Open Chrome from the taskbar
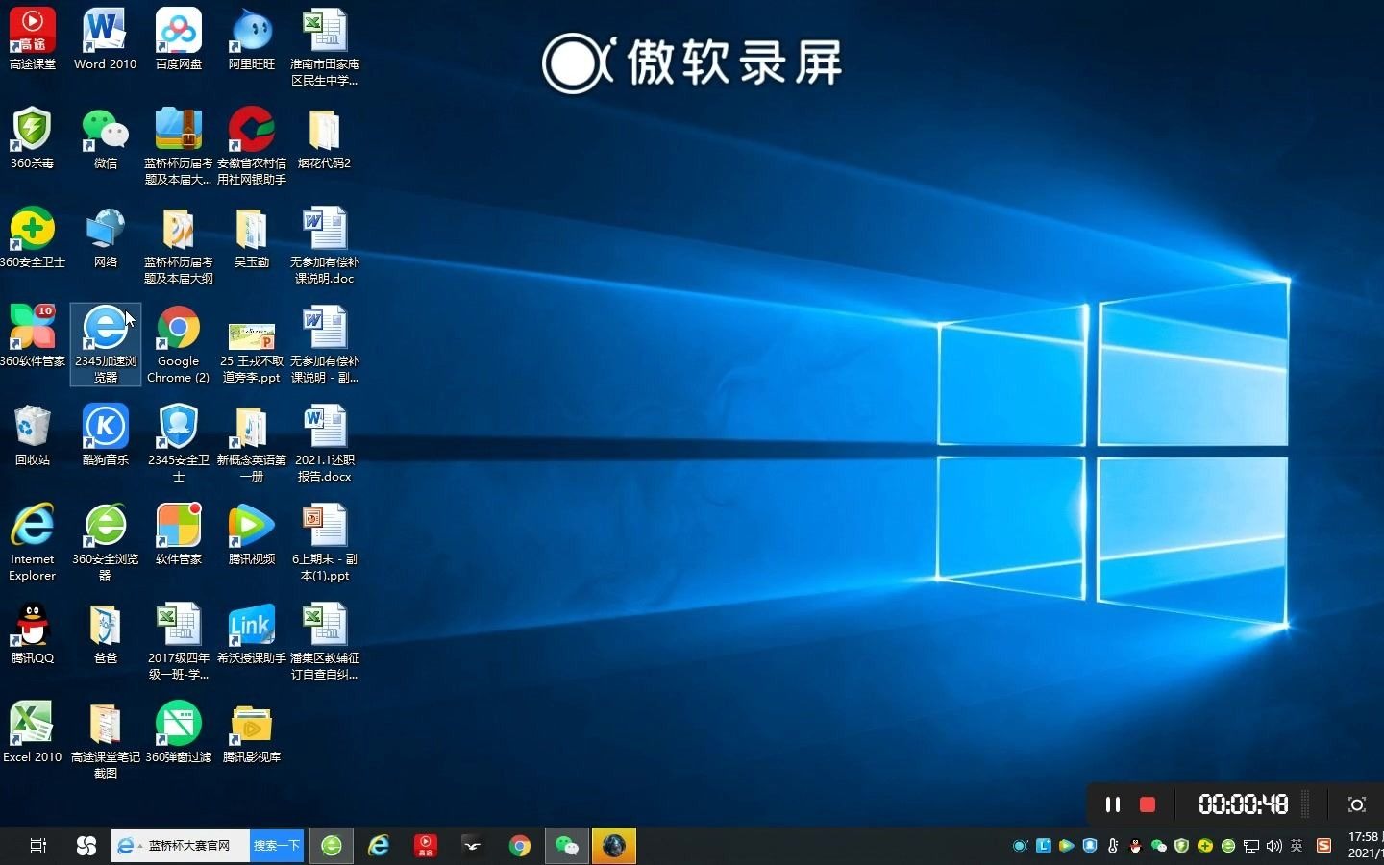 [520, 846]
